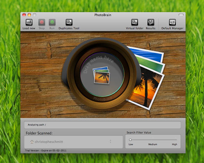Click the "Folder Scanned:" label

click(x=39, y=133)
